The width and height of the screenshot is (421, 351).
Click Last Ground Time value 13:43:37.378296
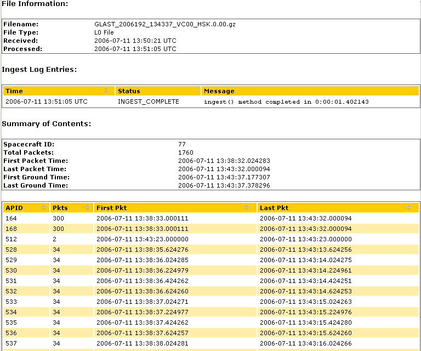pyautogui.click(x=224, y=185)
